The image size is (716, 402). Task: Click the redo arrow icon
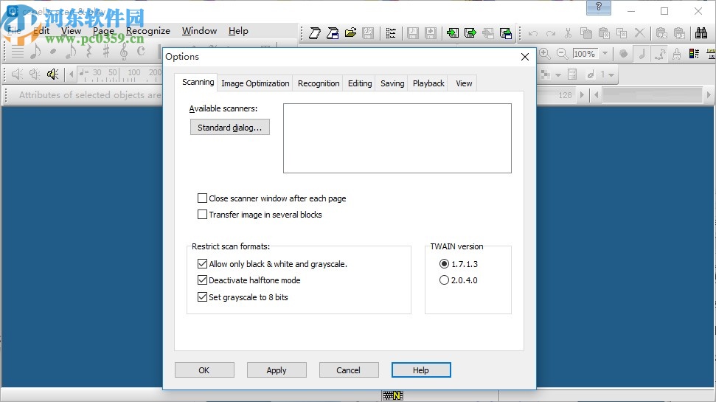click(x=551, y=33)
